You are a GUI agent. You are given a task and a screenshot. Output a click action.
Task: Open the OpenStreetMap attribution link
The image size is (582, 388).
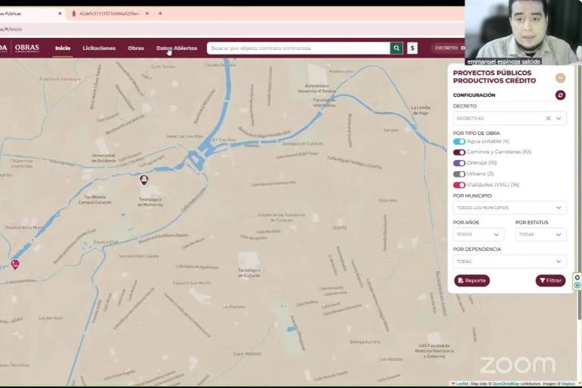click(x=505, y=383)
